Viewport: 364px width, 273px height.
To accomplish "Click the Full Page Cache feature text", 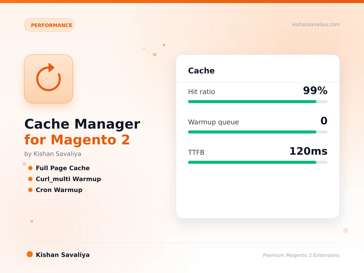I will pyautogui.click(x=63, y=168).
